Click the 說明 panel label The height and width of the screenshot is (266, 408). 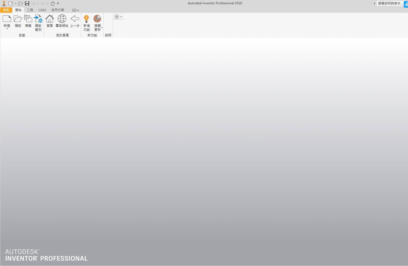(108, 35)
